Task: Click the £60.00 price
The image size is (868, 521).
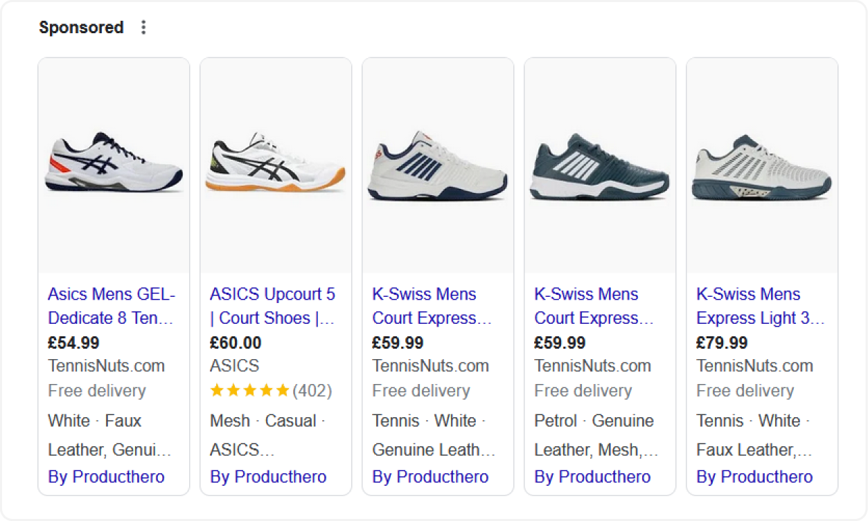Action: point(236,342)
